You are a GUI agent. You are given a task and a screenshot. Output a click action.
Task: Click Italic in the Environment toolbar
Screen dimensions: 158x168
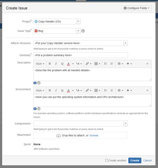(x=56, y=90)
